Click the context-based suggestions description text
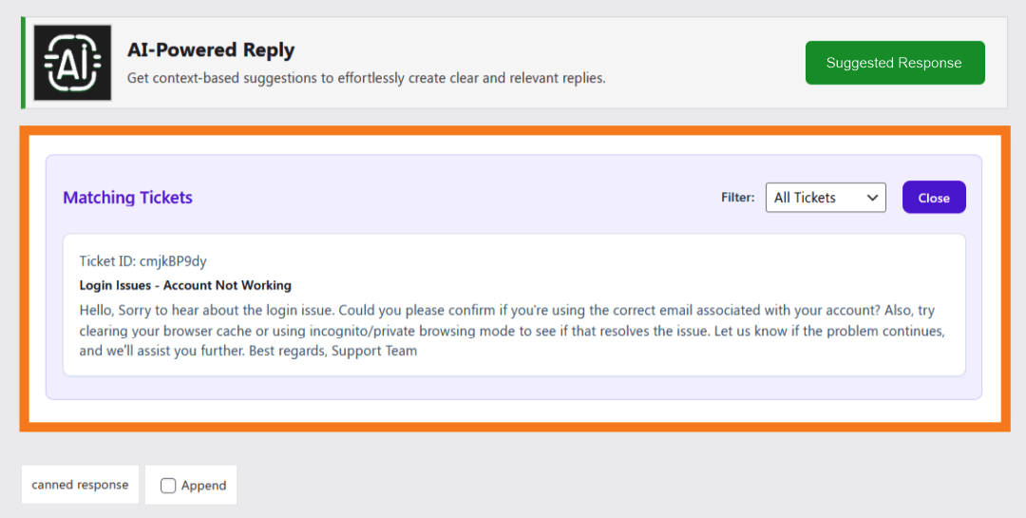Image resolution: width=1026 pixels, height=518 pixels. 366,78
